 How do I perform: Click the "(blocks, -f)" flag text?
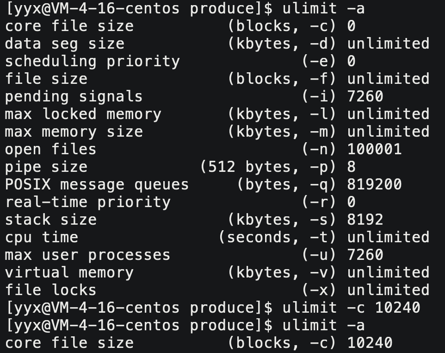282,79
